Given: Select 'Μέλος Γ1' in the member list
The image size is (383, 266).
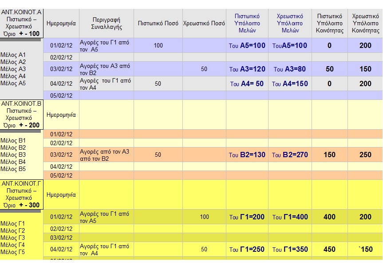Looking at the screenshot, I should (x=12, y=223).
